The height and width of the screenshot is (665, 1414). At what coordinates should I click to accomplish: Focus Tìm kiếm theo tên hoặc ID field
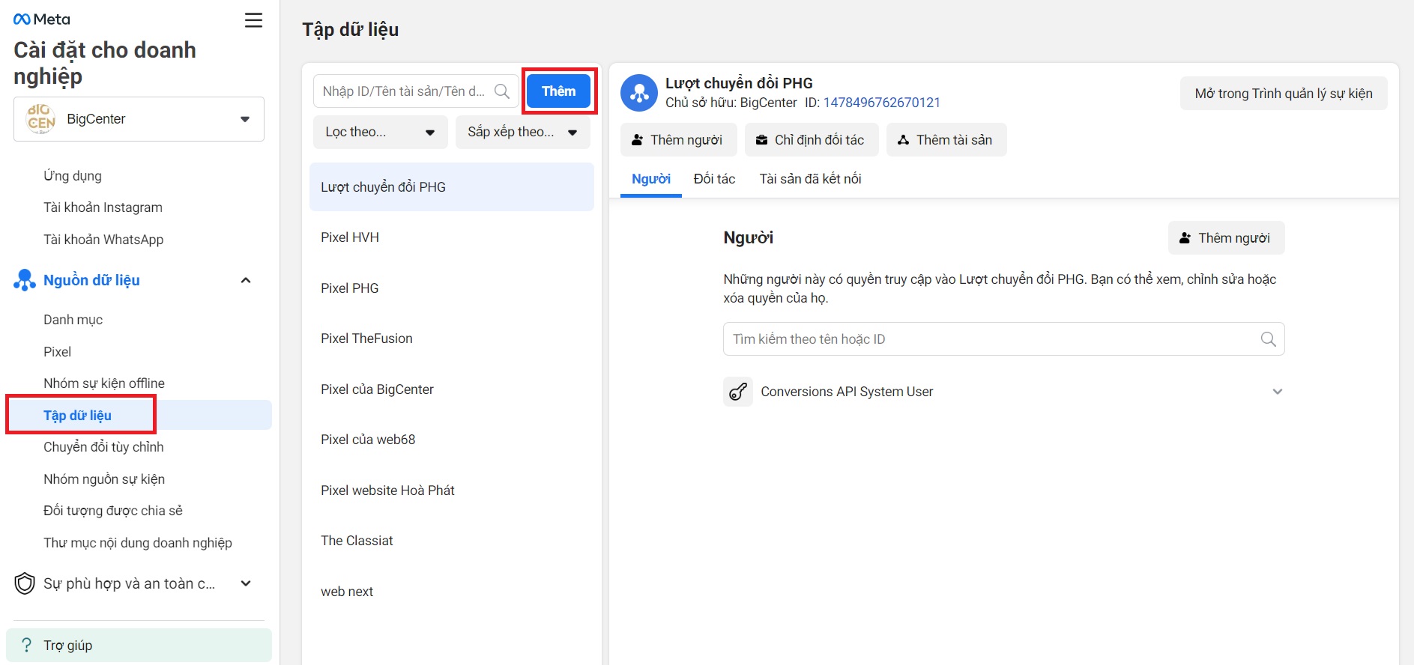[1003, 339]
